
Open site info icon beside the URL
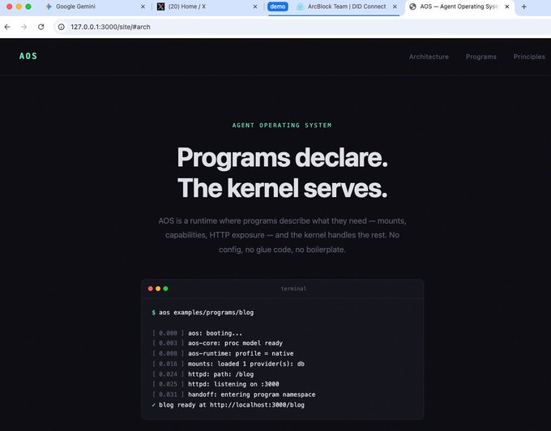[62, 27]
